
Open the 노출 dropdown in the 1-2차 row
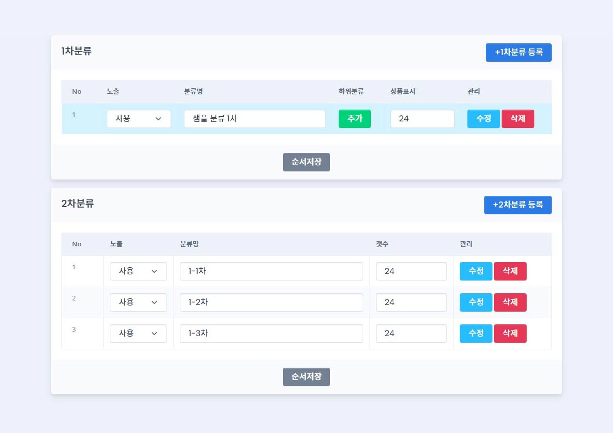[138, 302]
